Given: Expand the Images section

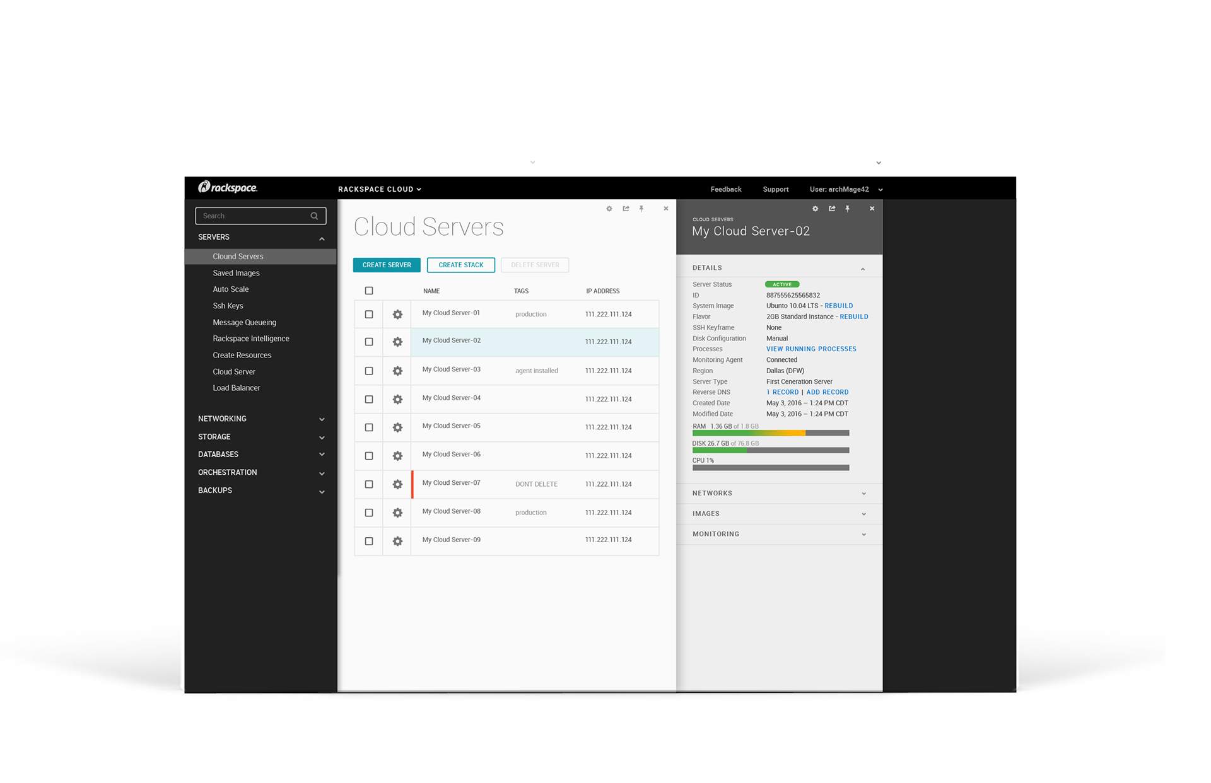Looking at the screenshot, I should coord(863,514).
